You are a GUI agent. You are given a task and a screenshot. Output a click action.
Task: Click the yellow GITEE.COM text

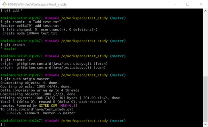[48, 105]
